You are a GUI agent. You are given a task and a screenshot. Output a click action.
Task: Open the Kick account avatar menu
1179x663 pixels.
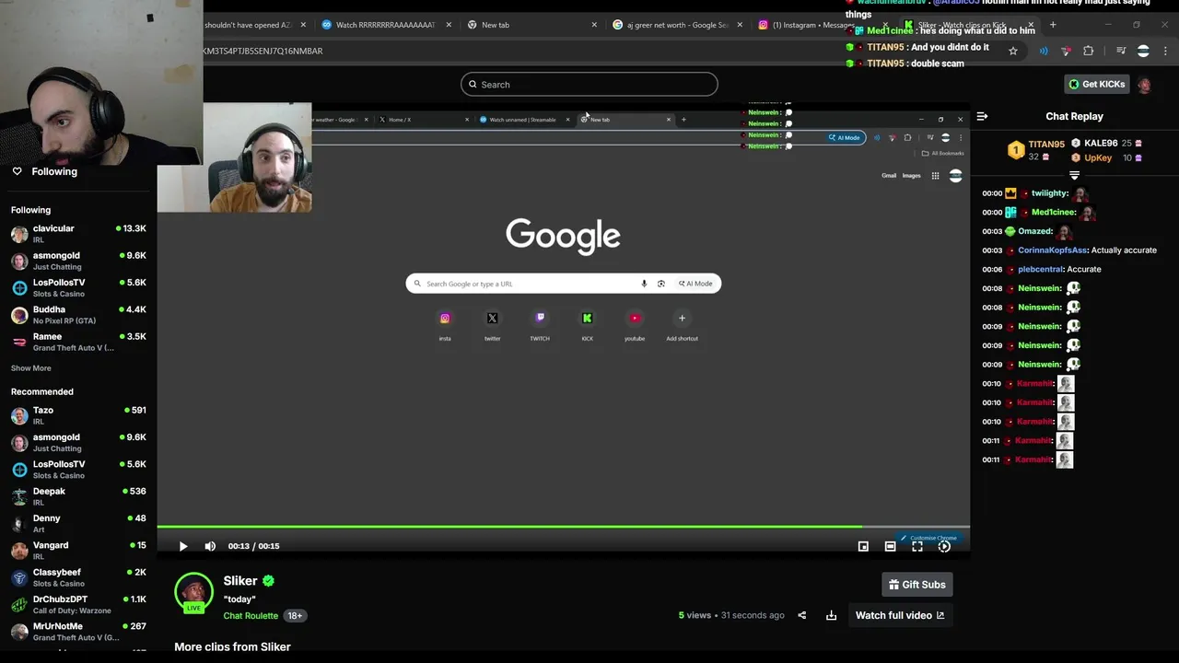(1144, 84)
